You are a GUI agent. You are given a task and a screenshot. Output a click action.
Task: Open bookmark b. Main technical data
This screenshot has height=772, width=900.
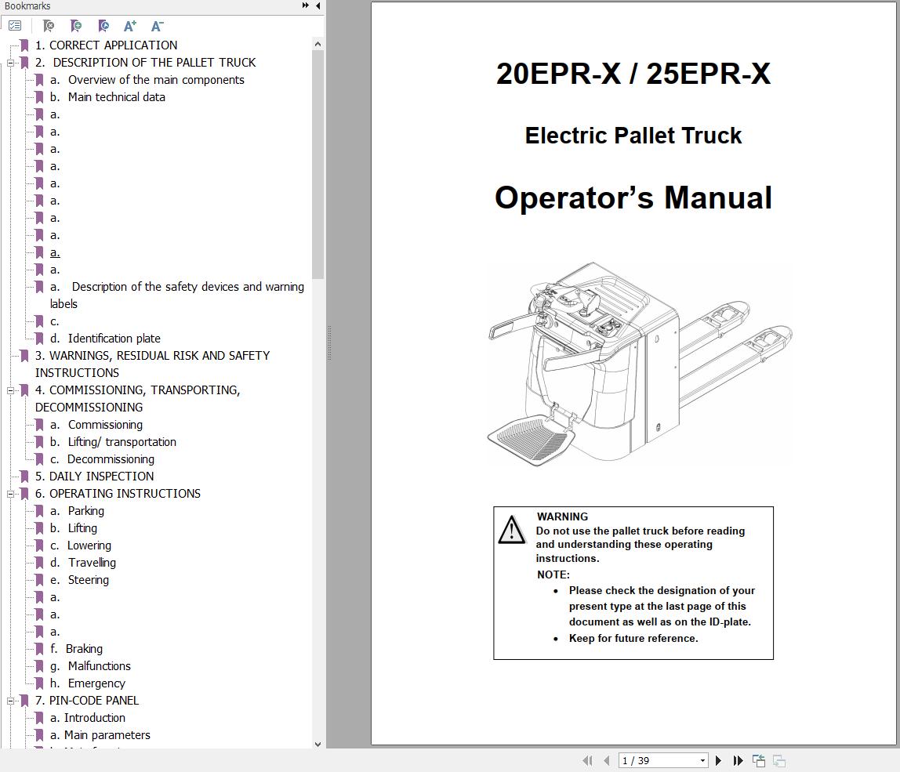click(107, 97)
